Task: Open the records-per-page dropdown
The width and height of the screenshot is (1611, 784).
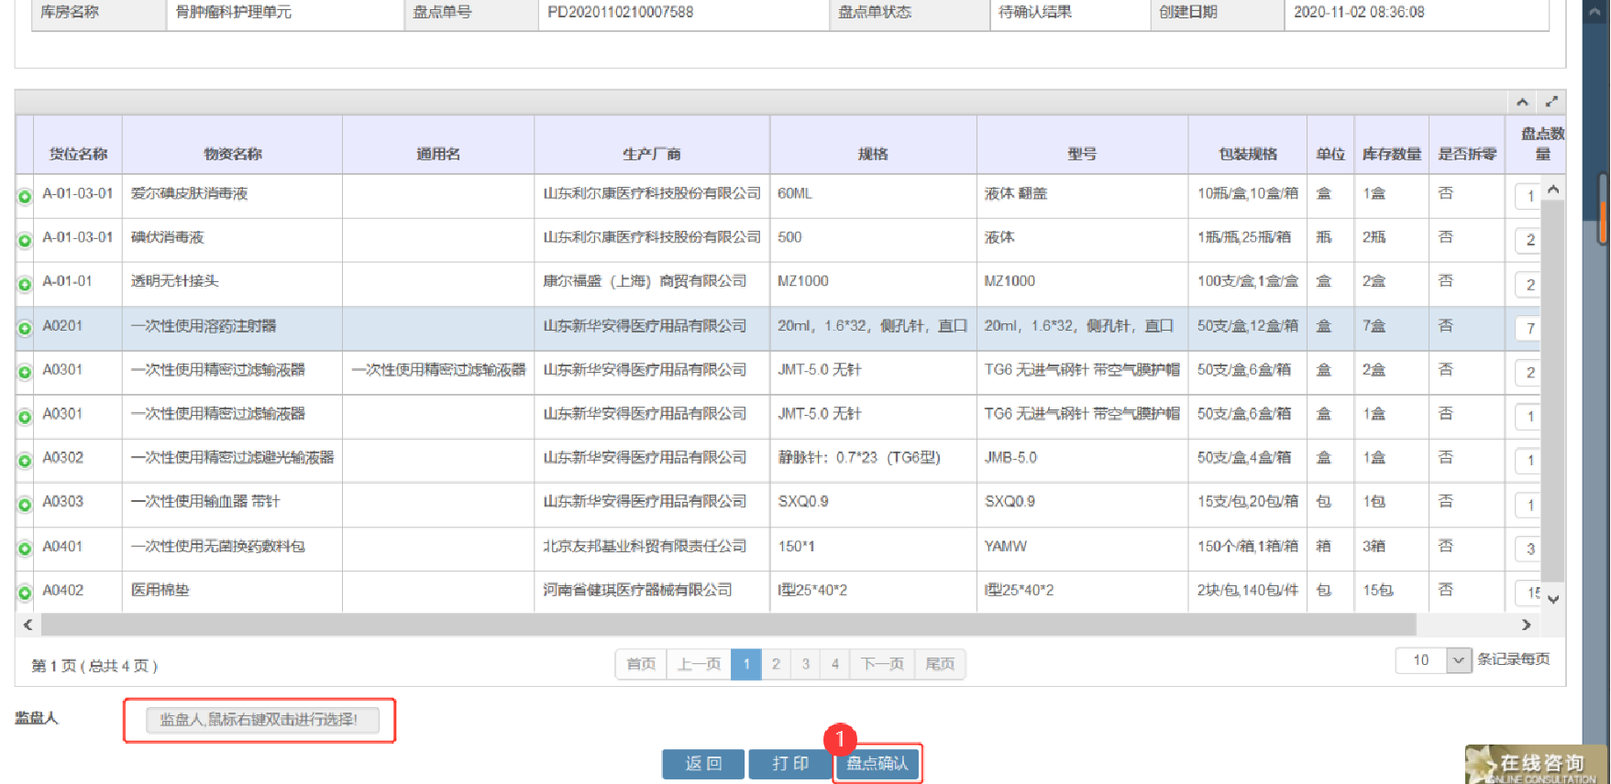Action: click(x=1459, y=660)
